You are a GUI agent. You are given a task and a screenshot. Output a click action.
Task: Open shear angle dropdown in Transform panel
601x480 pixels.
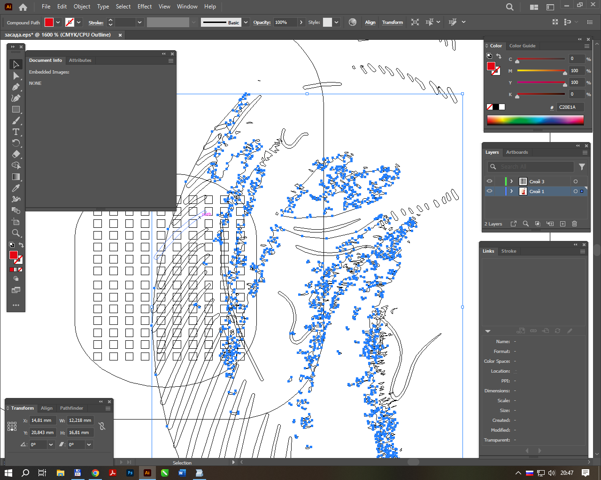pos(89,444)
